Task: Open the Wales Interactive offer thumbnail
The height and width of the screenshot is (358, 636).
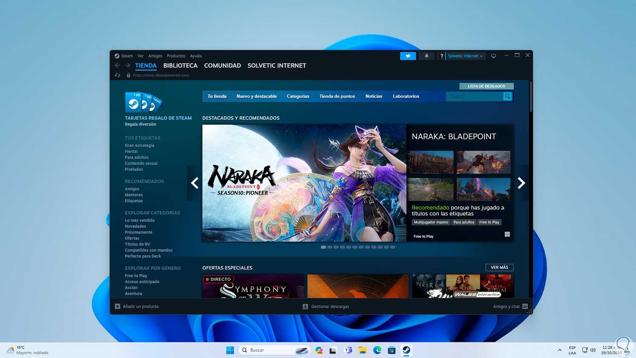Action: point(463,286)
